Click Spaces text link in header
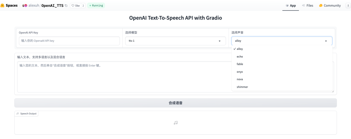This screenshot has height=139, width=351. tap(12, 5)
